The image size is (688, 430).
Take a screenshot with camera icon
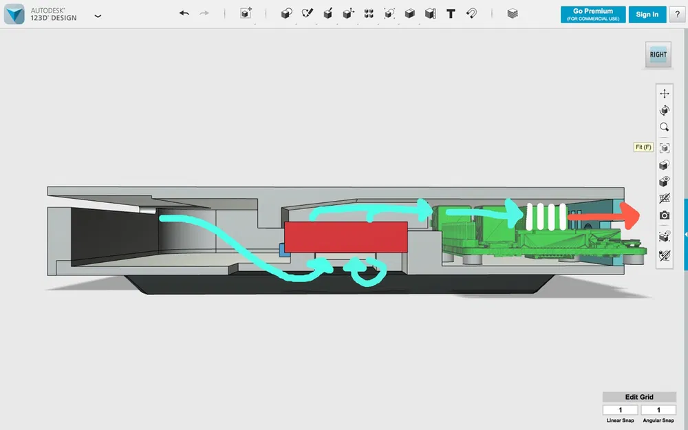pyautogui.click(x=665, y=215)
